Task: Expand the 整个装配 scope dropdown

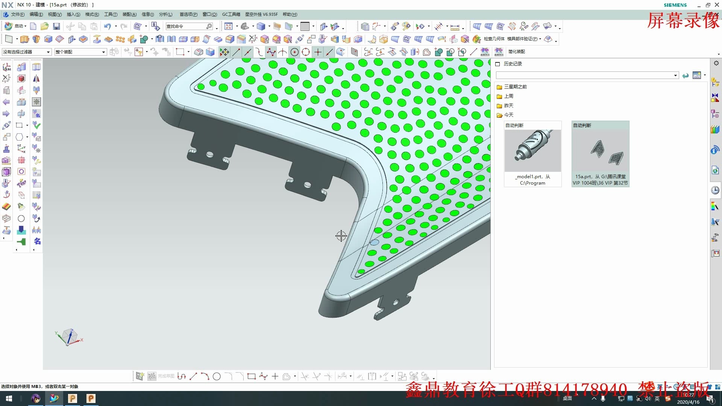Action: (x=80, y=52)
